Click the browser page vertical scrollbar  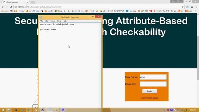[198, 58]
